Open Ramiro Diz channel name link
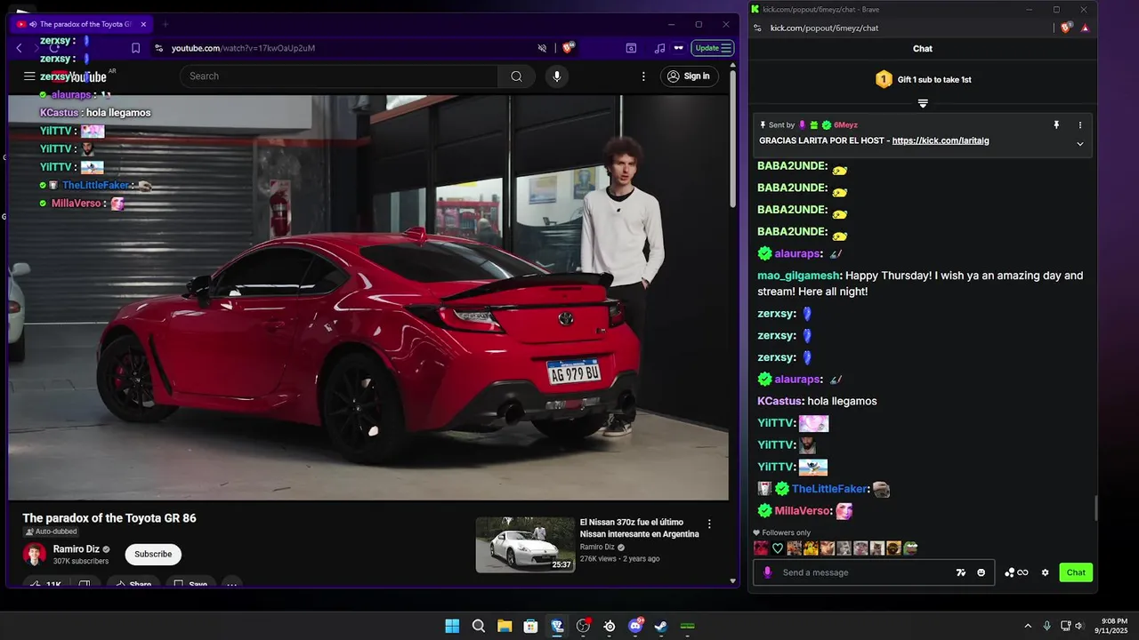Viewport: 1139px width, 640px height. click(x=77, y=549)
